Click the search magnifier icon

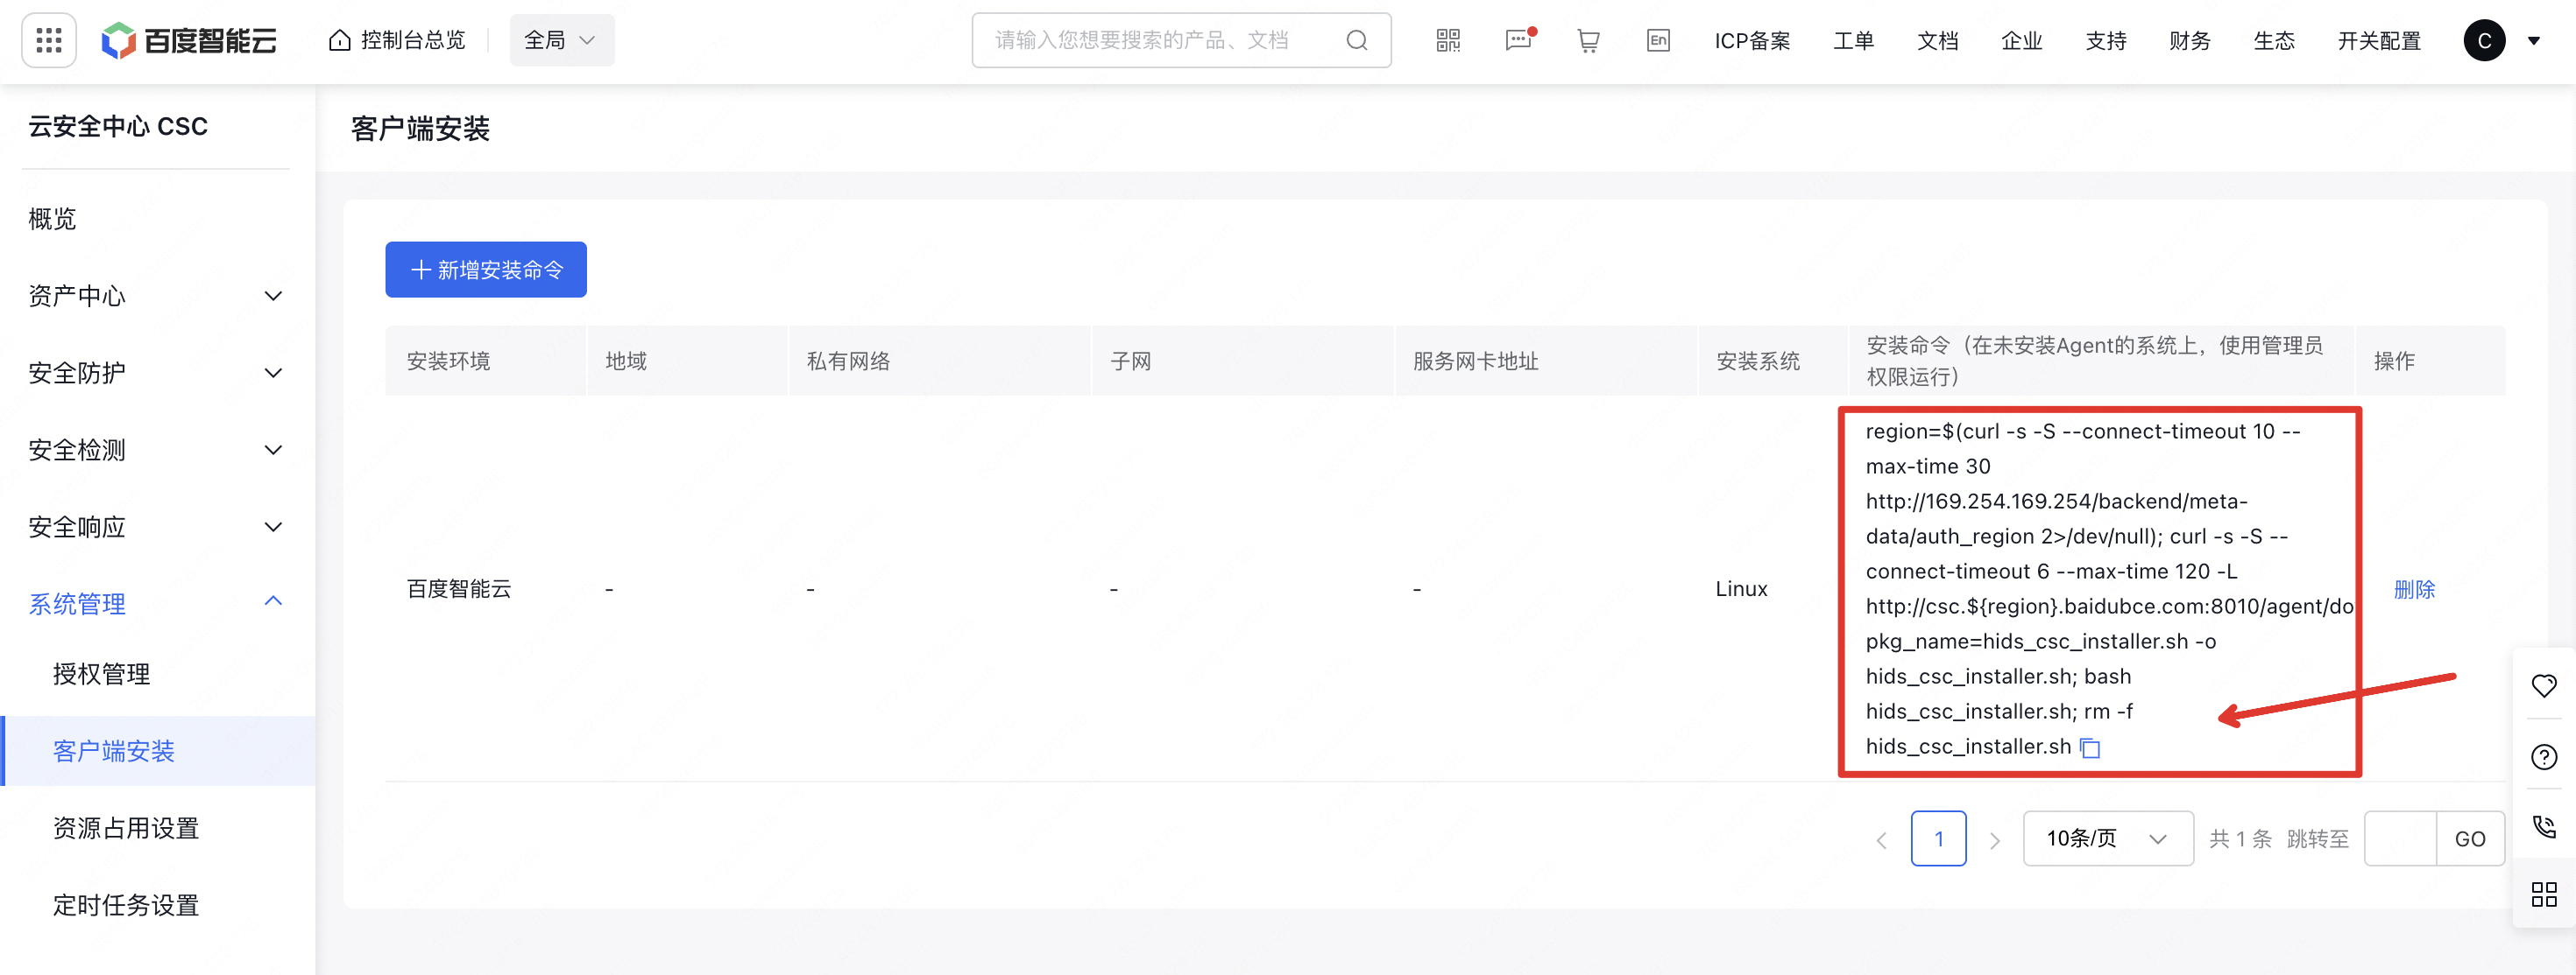[x=1356, y=40]
